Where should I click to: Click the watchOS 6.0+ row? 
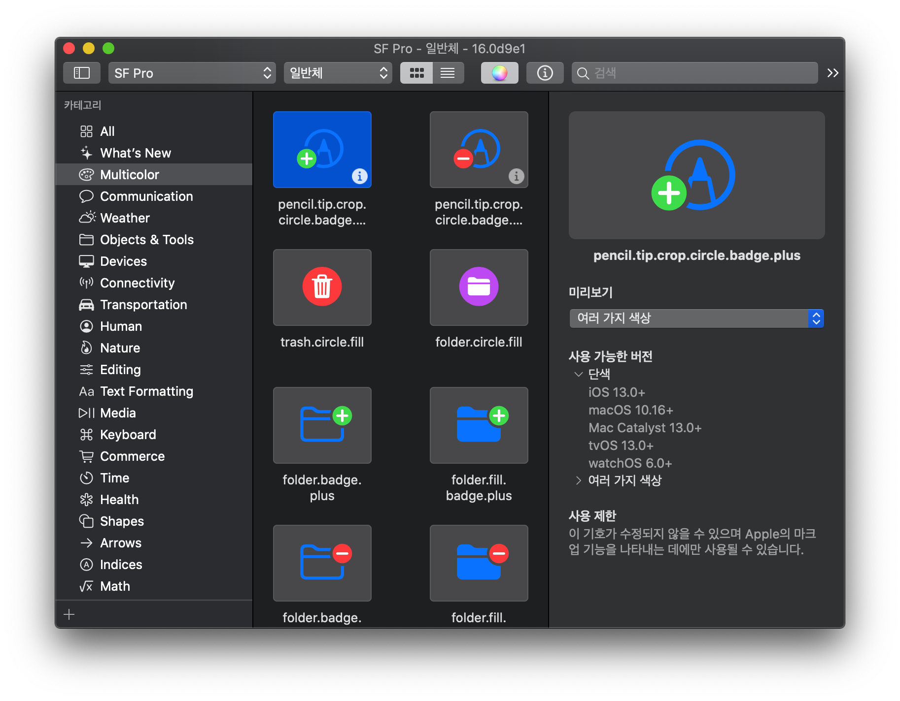click(630, 463)
